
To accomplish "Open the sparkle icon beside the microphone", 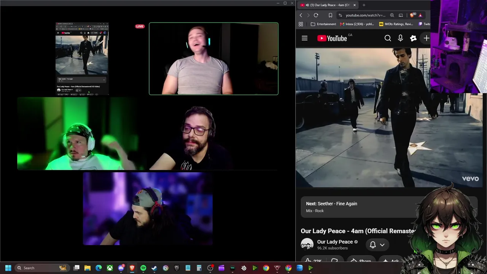I will [413, 38].
